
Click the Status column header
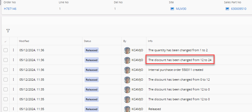(87, 41)
